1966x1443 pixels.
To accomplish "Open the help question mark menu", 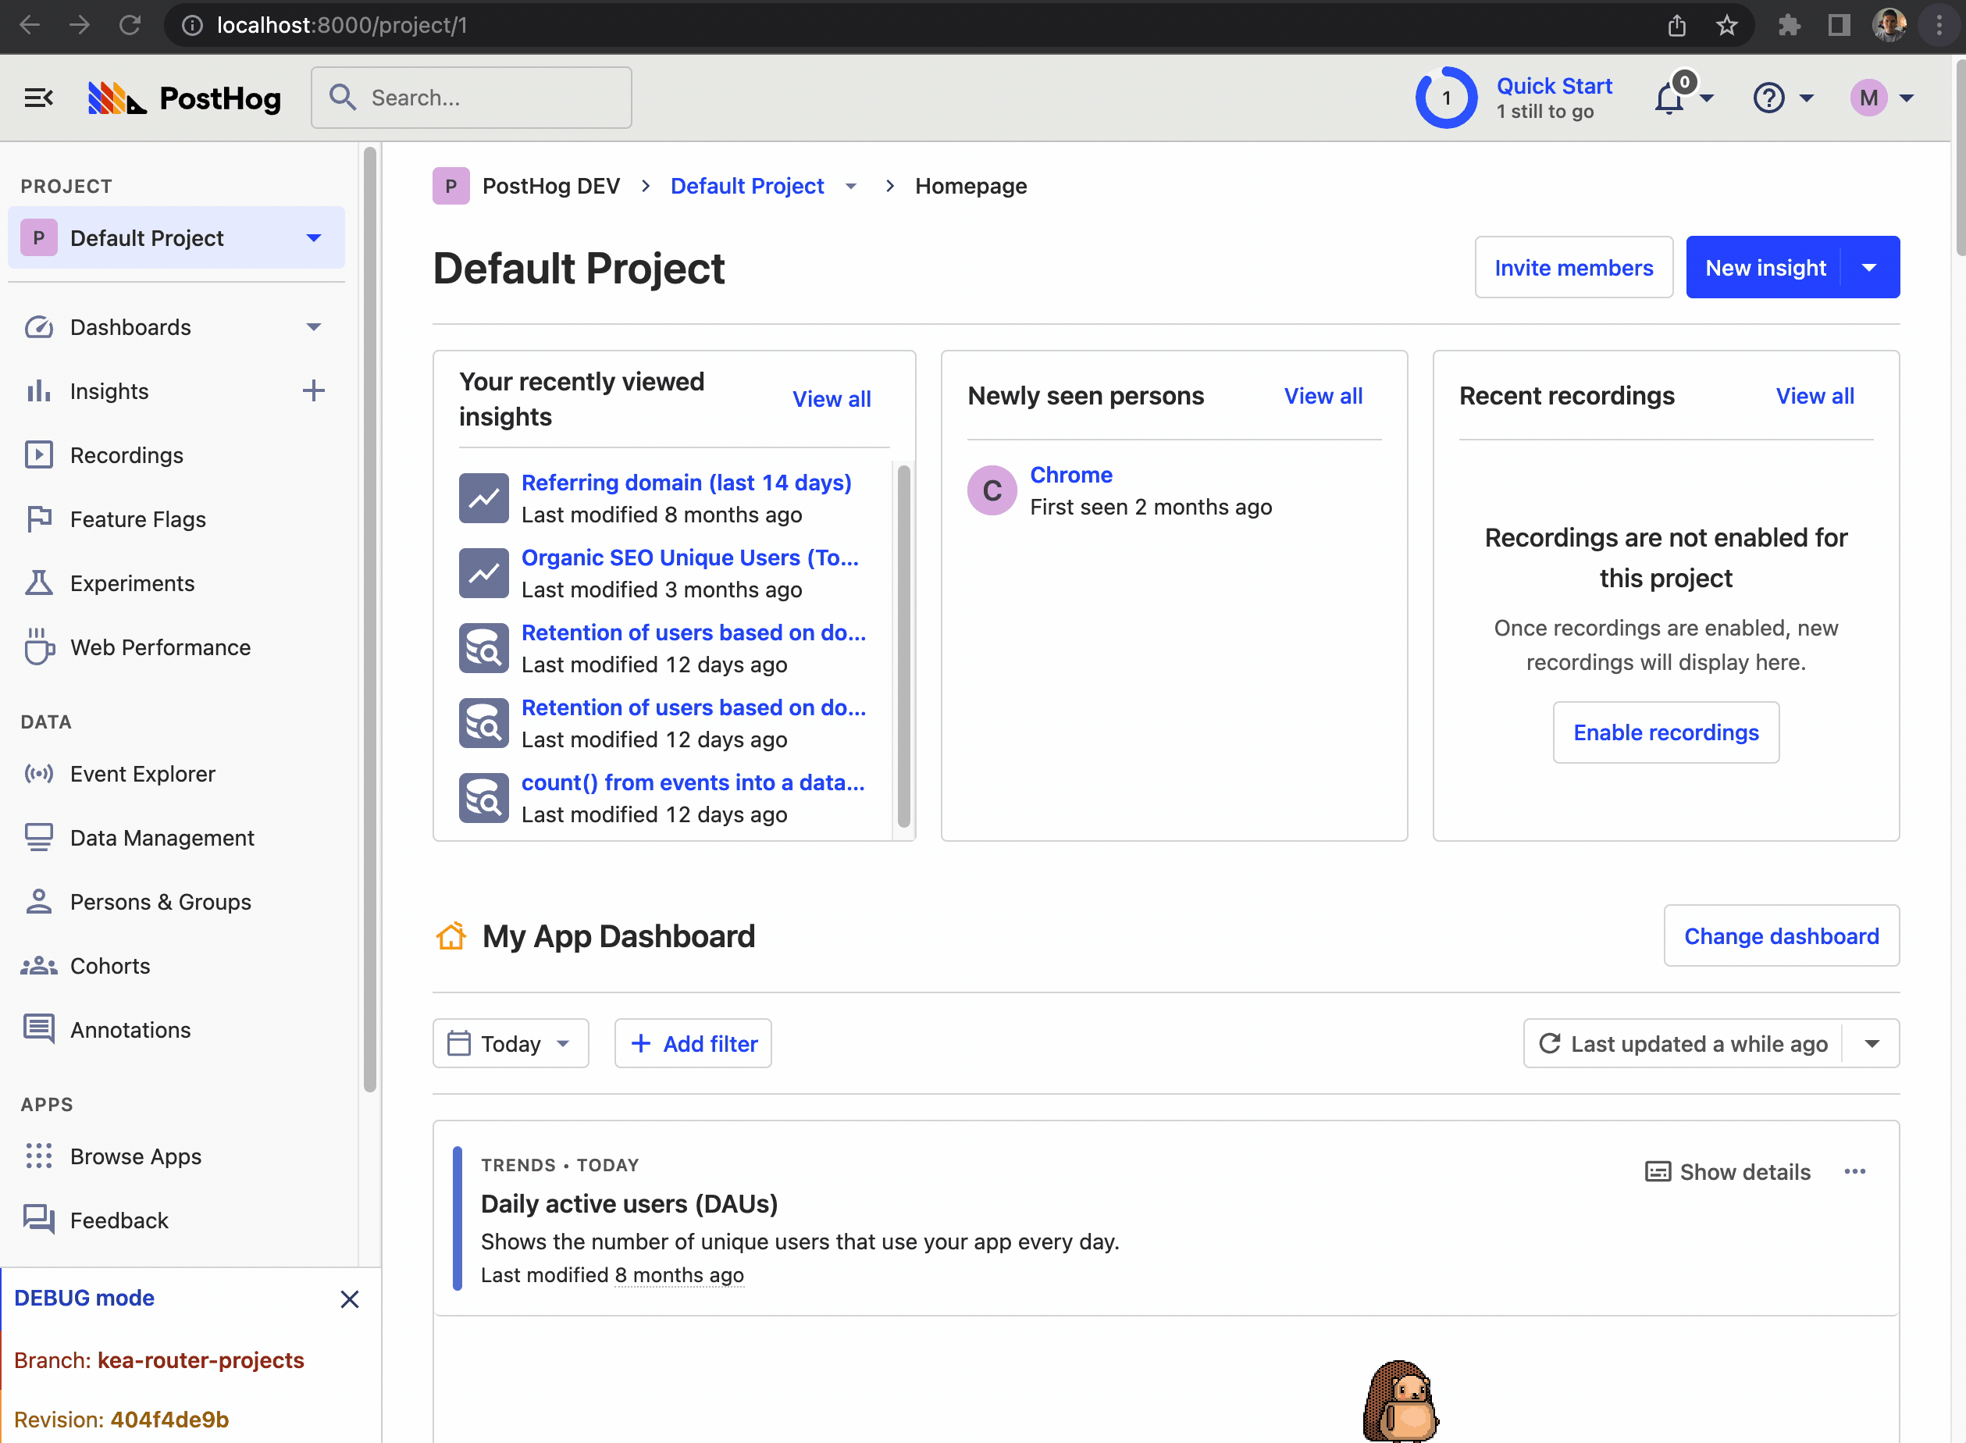I will [x=1769, y=98].
